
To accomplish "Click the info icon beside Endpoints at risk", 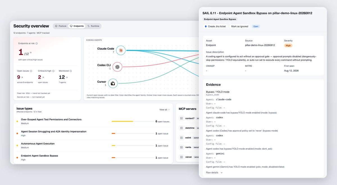I will 37,43.
